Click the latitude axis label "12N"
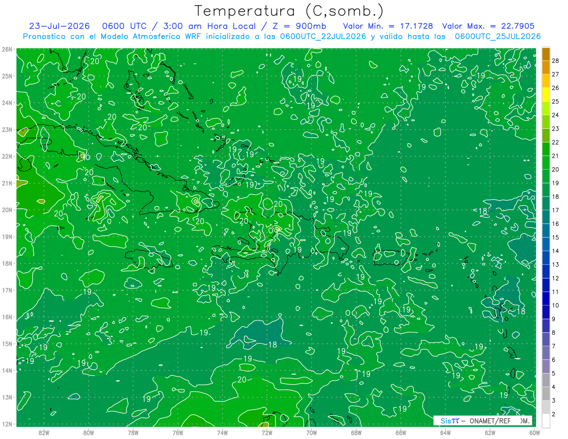This screenshot has height=439, width=568. (x=7, y=424)
